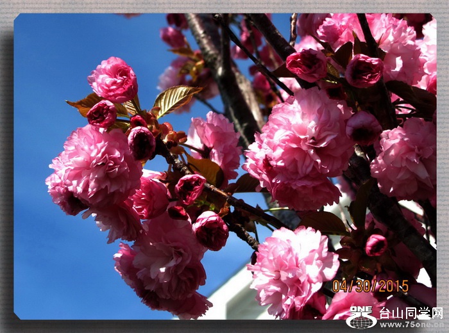
Task: Click the open blue sky at lower left
Action: [x=58, y=269]
